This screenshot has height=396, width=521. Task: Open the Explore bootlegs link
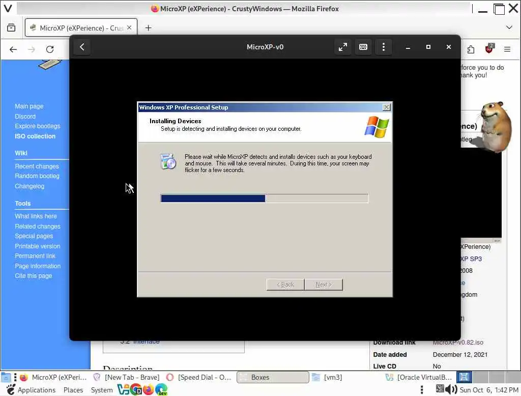coord(38,126)
